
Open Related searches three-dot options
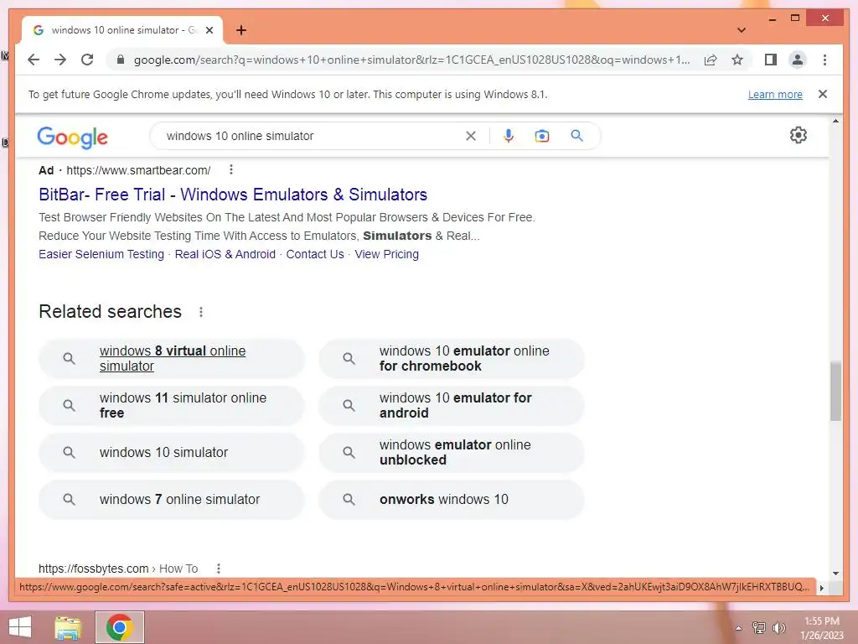(x=201, y=312)
